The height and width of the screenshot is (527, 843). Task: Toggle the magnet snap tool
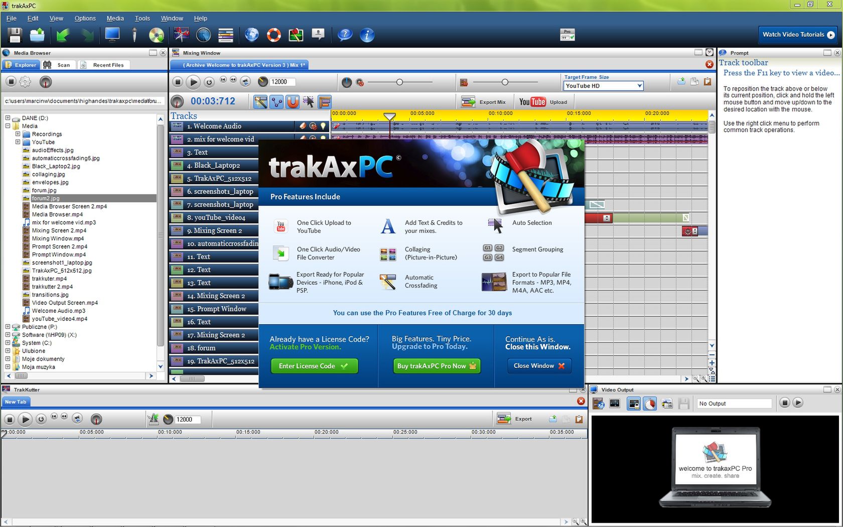tap(293, 102)
